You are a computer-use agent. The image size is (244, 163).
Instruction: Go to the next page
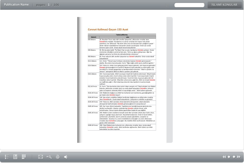pyautogui.click(x=234, y=157)
